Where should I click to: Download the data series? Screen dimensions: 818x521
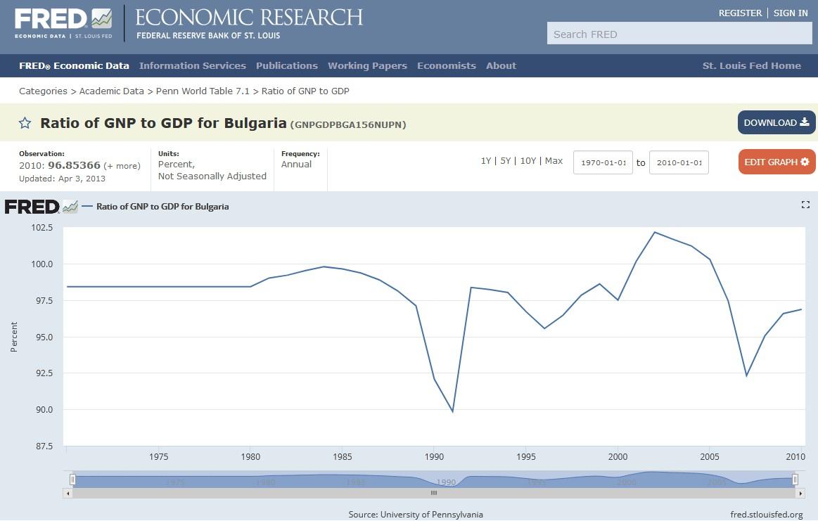pyautogui.click(x=776, y=122)
